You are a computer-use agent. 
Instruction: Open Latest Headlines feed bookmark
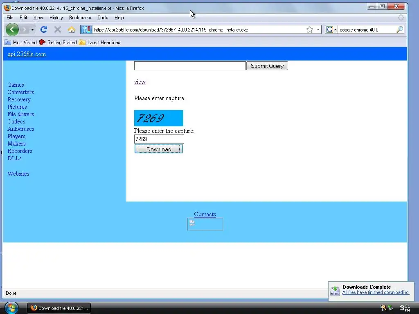(100, 43)
